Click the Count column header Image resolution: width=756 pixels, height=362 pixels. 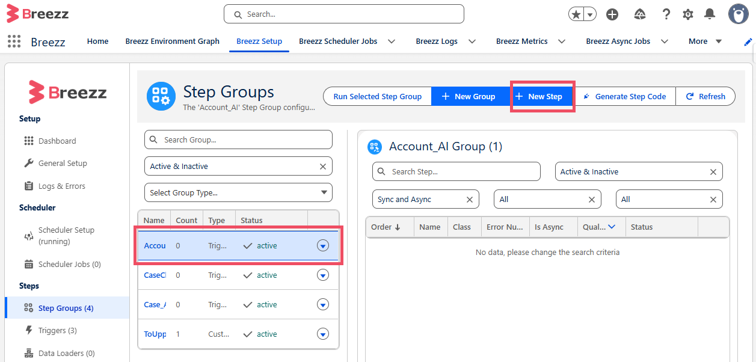pos(186,220)
